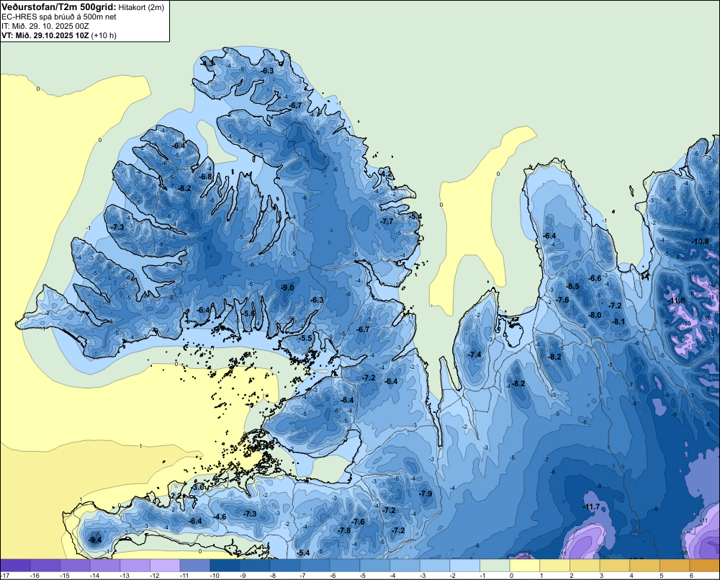
Task: Select the legend swatch between -12 and -11
Action: point(166,566)
